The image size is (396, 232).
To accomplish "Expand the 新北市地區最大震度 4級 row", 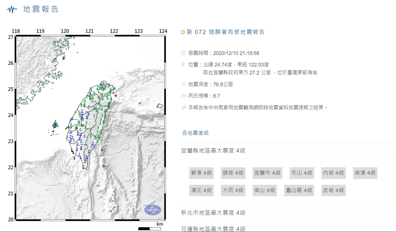I will click(x=213, y=213).
